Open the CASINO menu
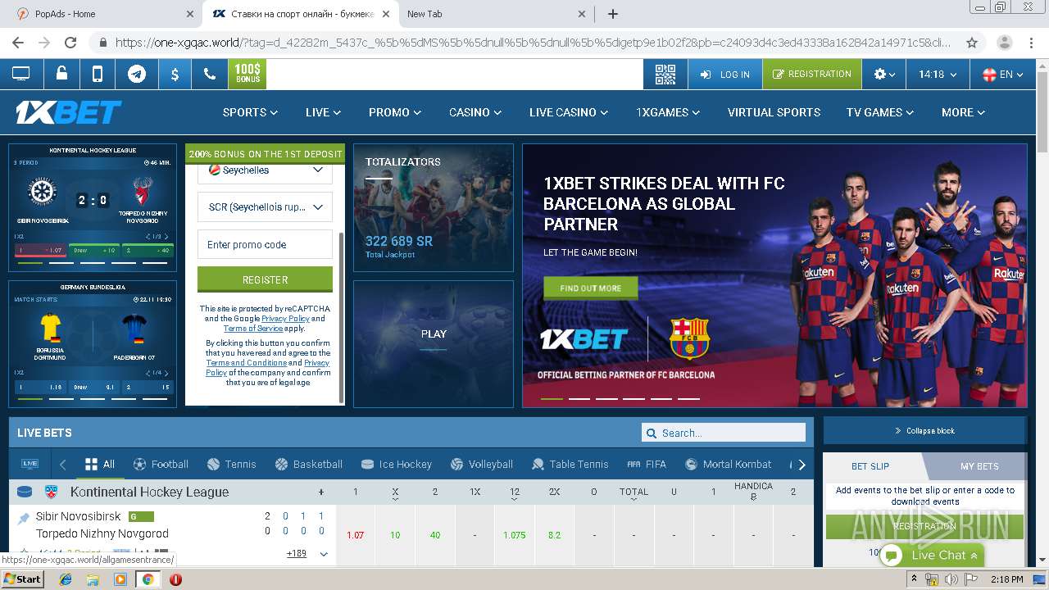The image size is (1049, 590). tap(476, 112)
